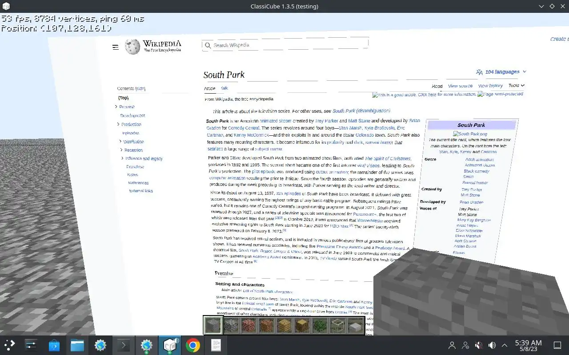The image size is (569, 355).
Task: Open the animated sitcom link
Action: (x=276, y=121)
